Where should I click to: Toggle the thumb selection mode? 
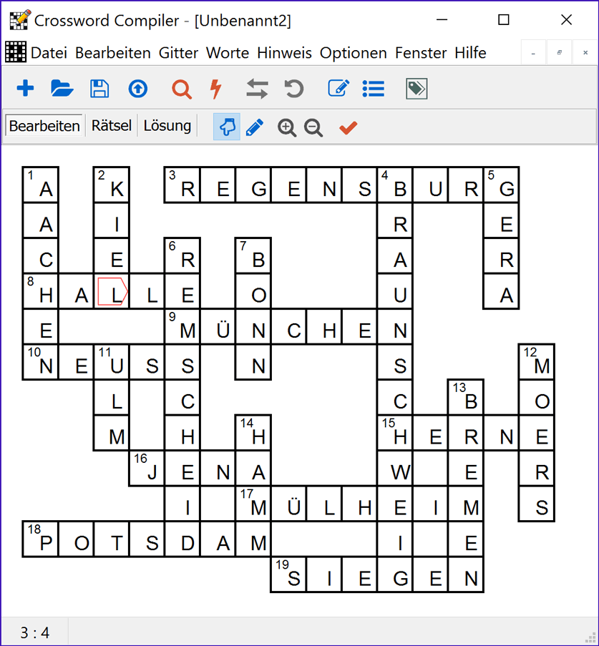click(x=226, y=127)
